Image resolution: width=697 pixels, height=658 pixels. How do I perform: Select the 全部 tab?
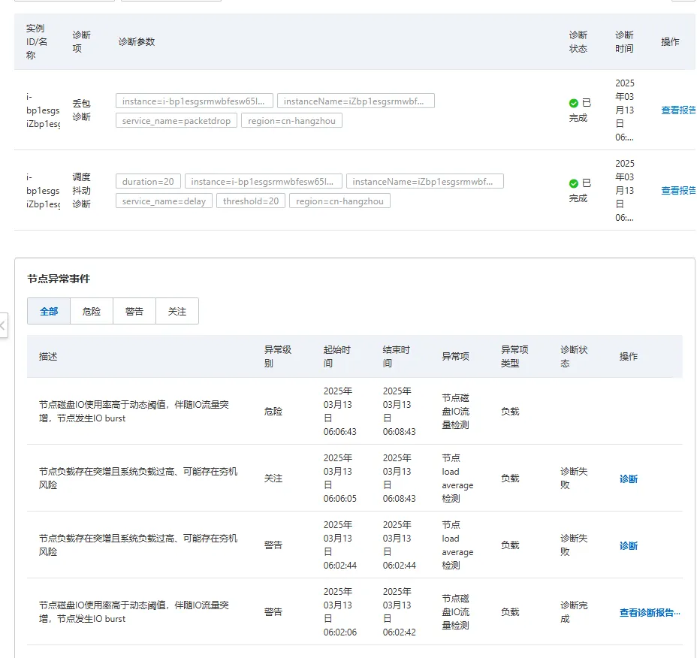pos(49,311)
